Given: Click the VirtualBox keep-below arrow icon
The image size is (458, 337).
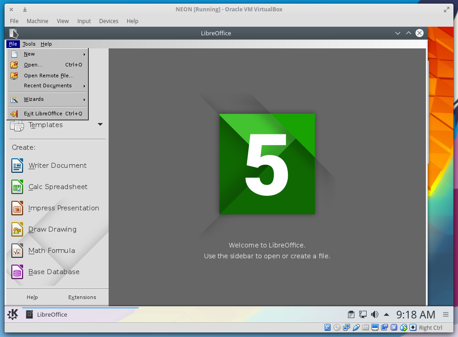Looking at the screenshot, I should tap(25, 9).
